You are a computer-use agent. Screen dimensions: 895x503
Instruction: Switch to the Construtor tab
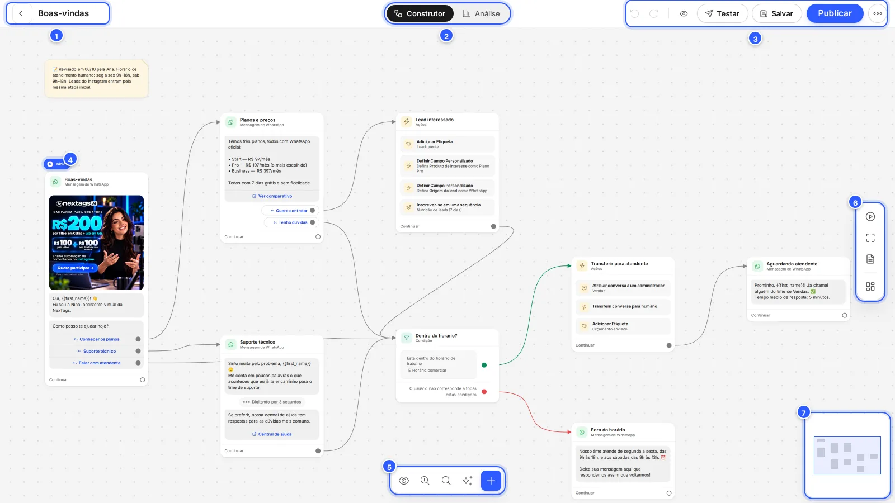[x=420, y=13]
